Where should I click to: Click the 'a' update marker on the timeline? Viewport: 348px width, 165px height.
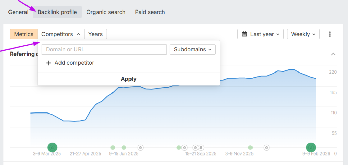coord(201,147)
